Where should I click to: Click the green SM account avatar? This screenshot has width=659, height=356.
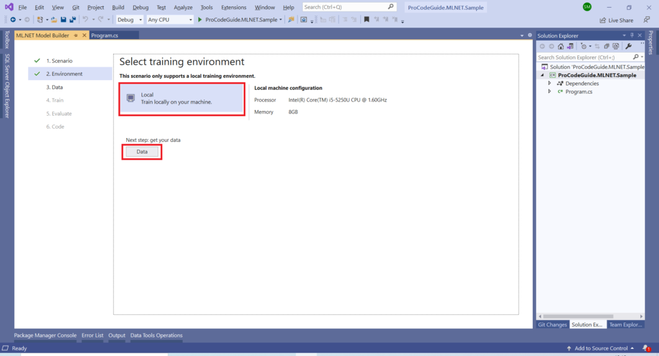click(x=587, y=7)
